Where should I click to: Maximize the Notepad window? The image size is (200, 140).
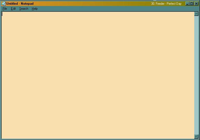coord(191,4)
